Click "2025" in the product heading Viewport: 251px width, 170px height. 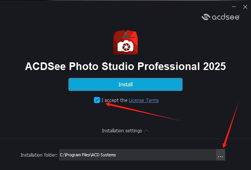[x=214, y=66]
